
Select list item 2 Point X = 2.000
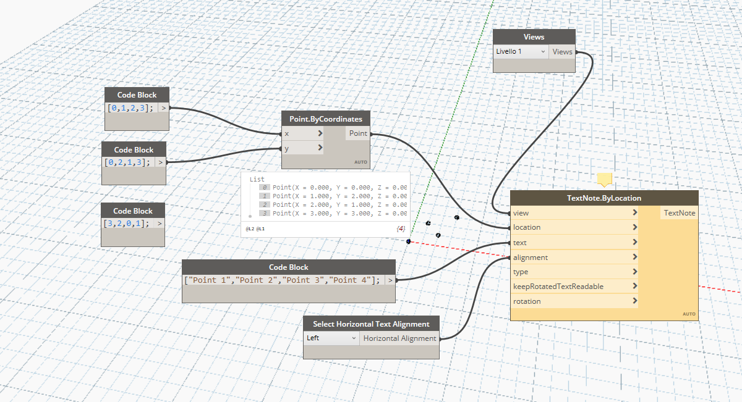[x=333, y=204]
